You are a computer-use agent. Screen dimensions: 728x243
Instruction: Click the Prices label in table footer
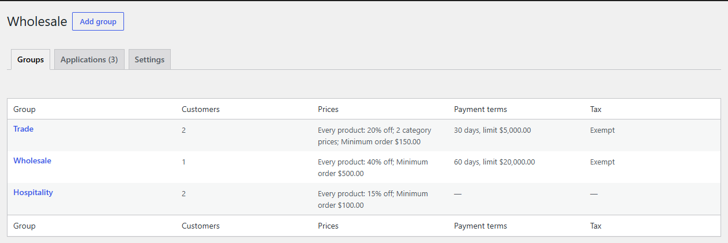tap(328, 226)
